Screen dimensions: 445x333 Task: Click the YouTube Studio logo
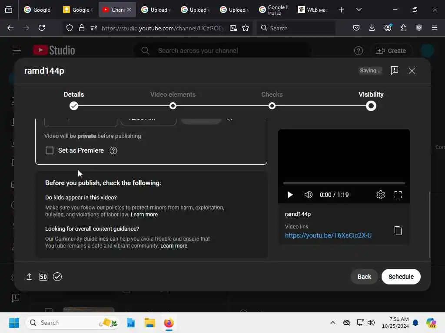[54, 50]
